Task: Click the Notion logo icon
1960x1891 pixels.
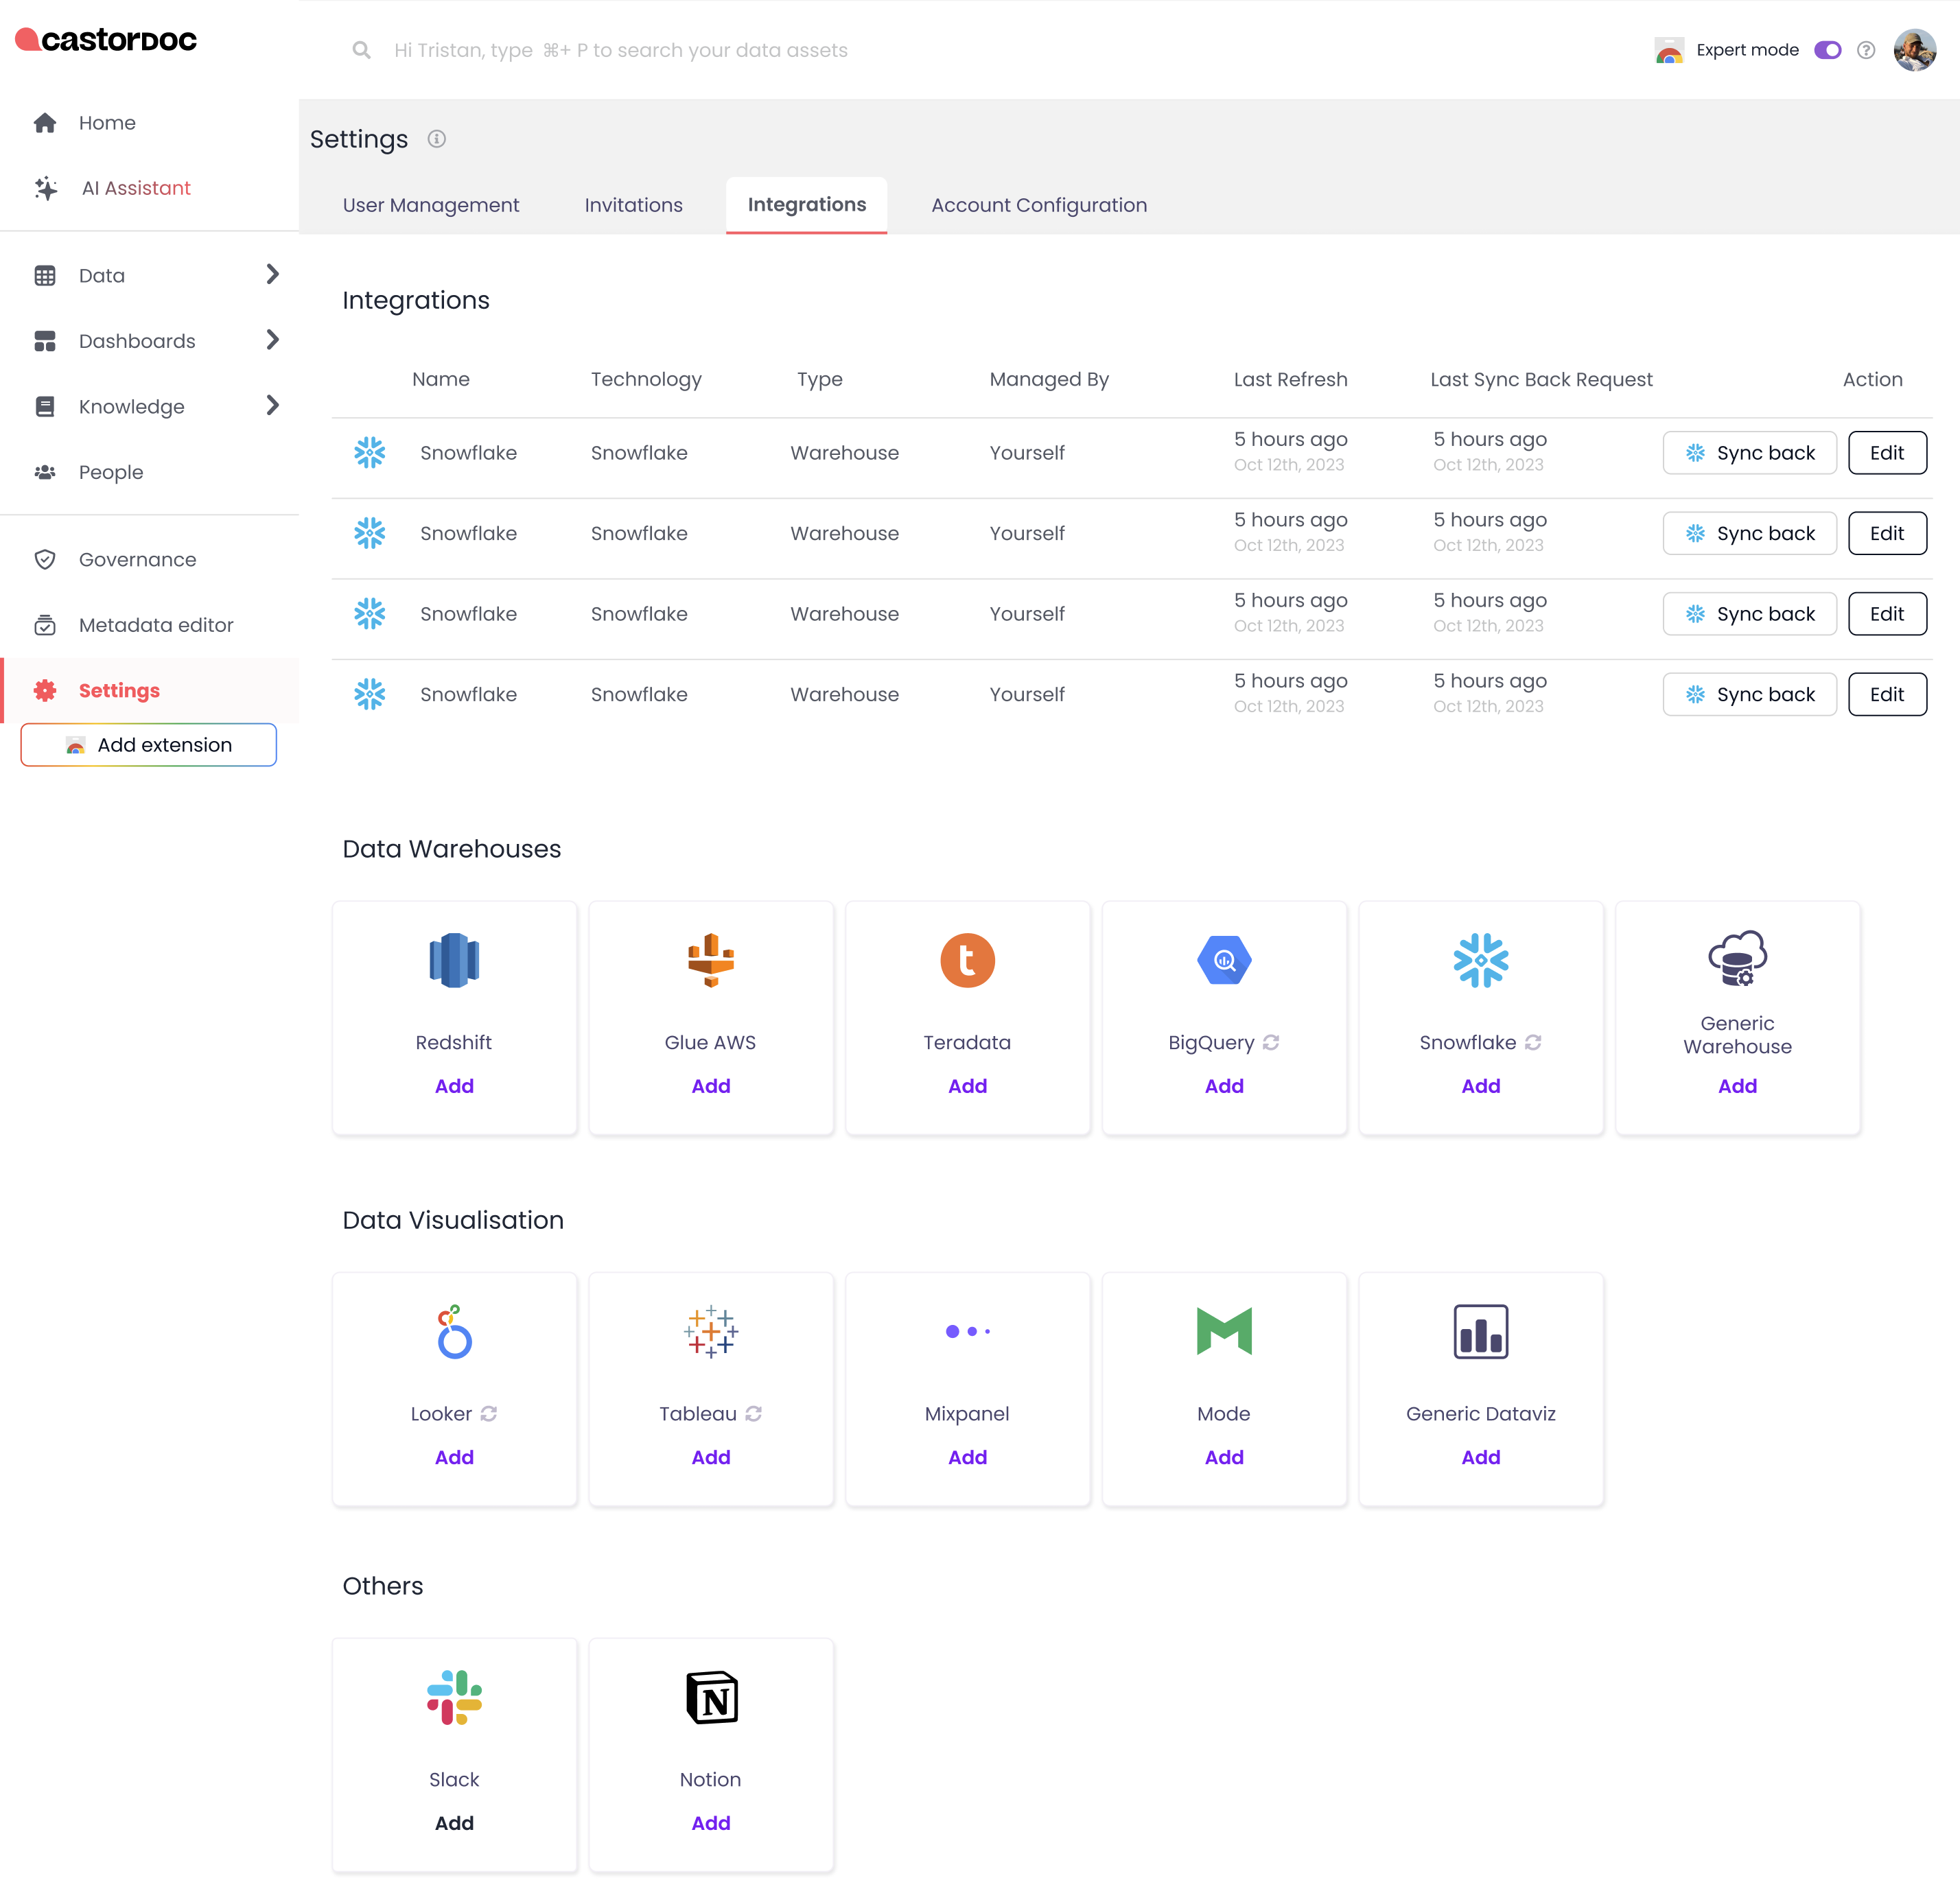Action: 710,1697
